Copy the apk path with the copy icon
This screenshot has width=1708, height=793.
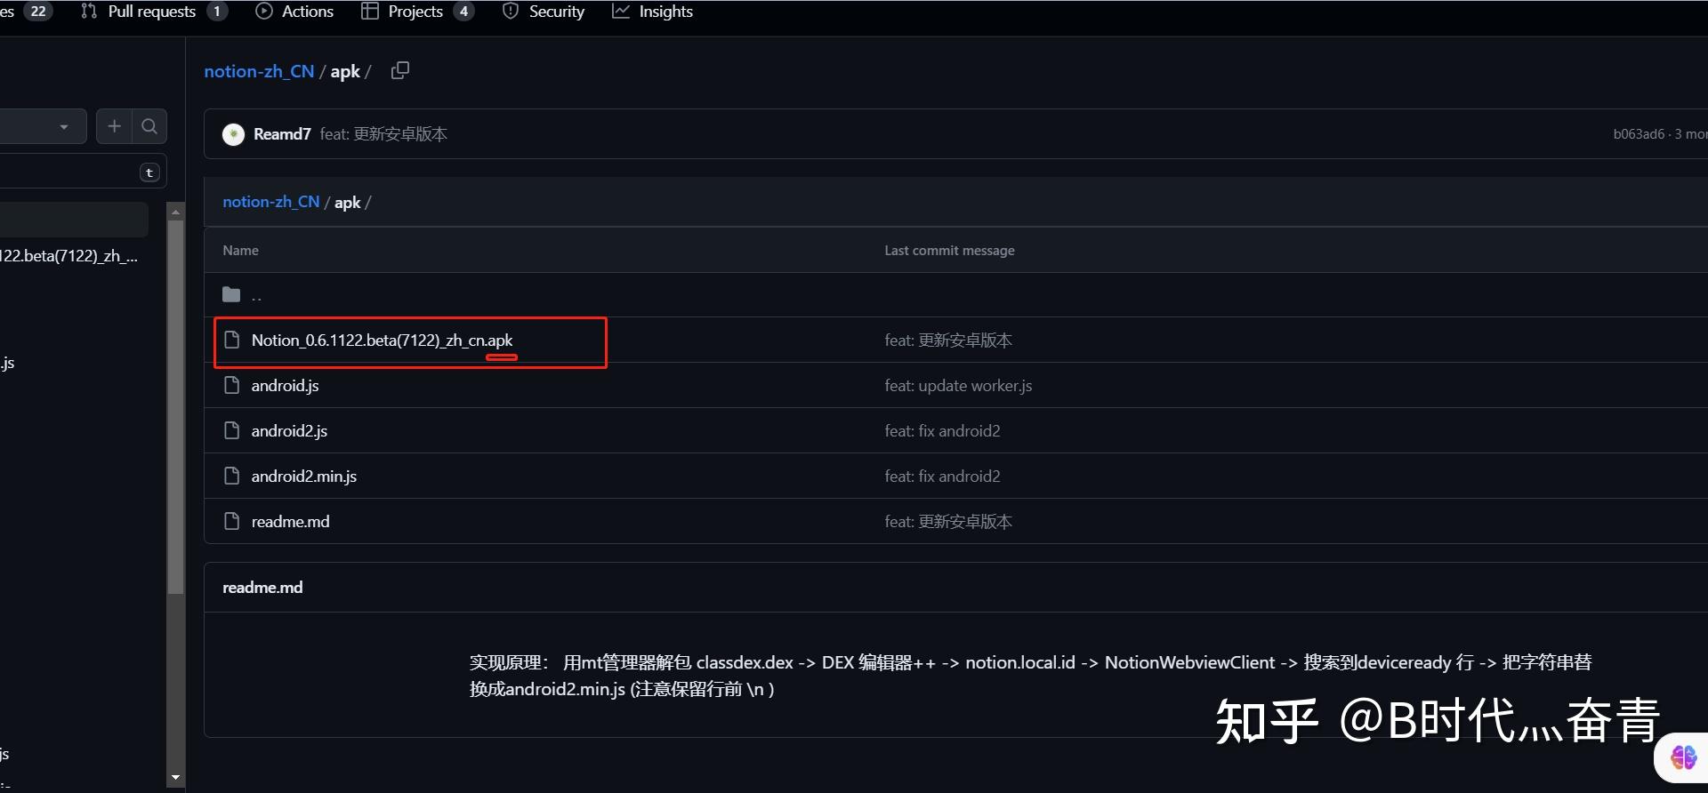pyautogui.click(x=400, y=70)
